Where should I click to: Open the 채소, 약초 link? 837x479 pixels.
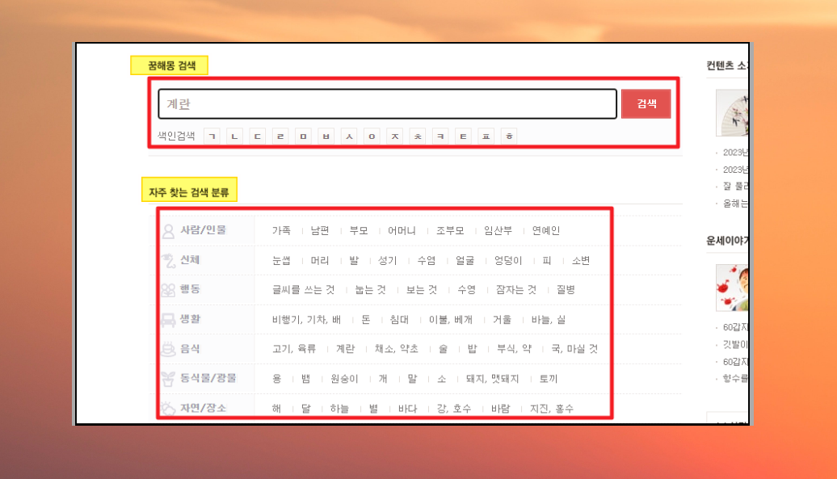[397, 349]
